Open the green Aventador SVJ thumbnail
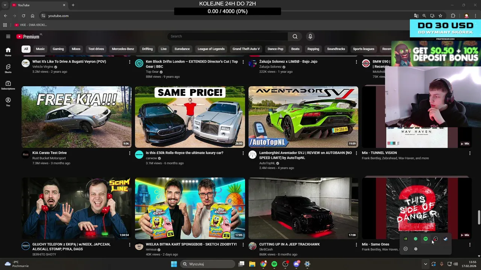 point(303,117)
